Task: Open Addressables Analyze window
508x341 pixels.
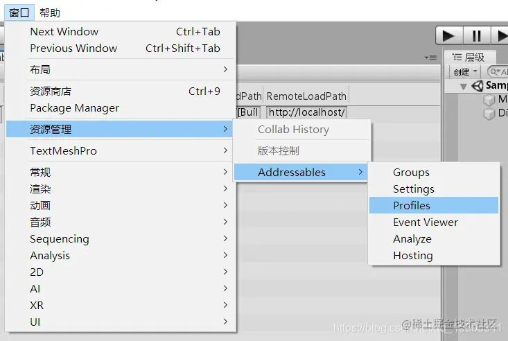Action: 434,239
